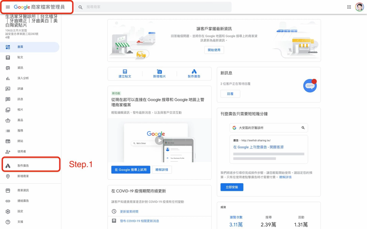
Task: Click the business name 生活家牙醫診所 heading
Action: point(32,21)
